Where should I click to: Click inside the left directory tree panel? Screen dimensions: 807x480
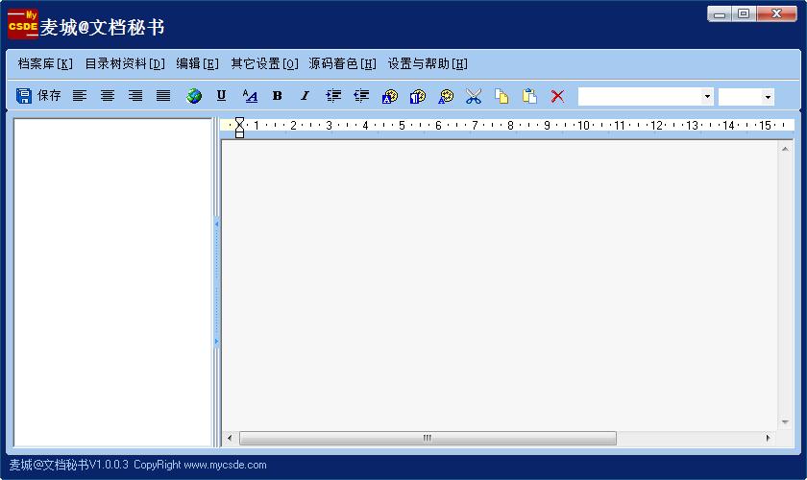click(112, 282)
